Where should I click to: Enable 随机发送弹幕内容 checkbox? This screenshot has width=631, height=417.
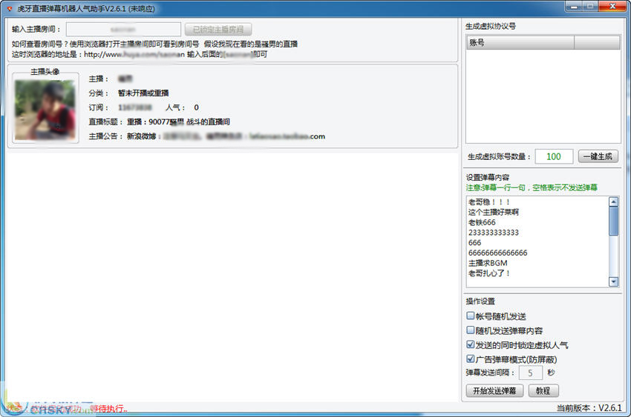click(x=470, y=330)
